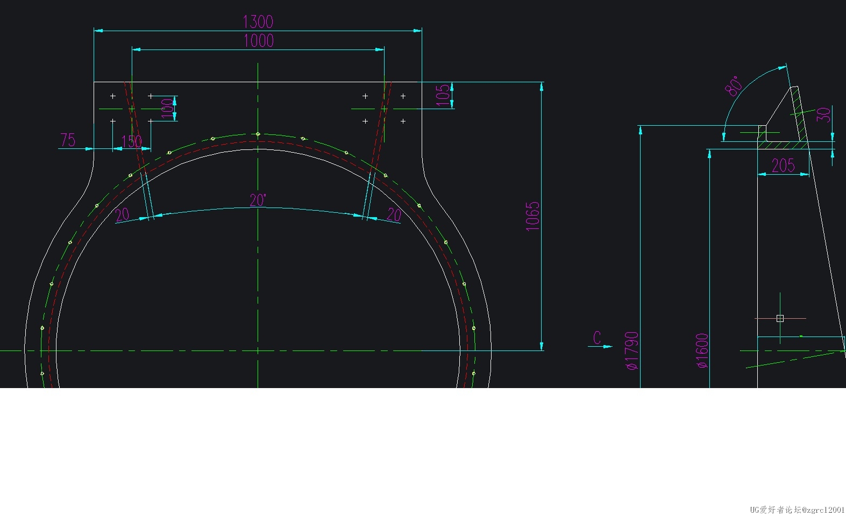
Task: Select the 20 dimension left of 20° arc
Action: (123, 214)
